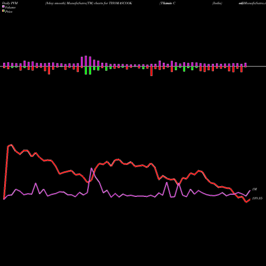
Task: Click the '(India)' text in the header
Action: click(x=217, y=3)
